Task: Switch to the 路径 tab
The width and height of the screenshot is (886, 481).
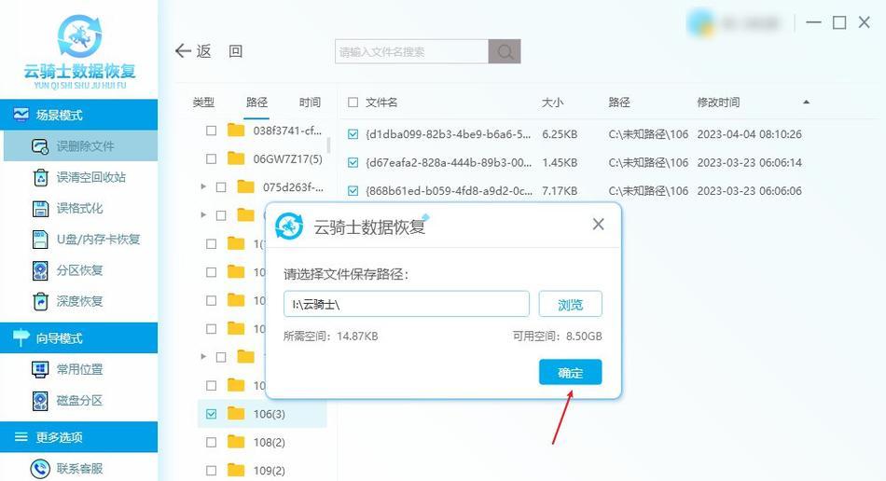Action: (x=256, y=103)
